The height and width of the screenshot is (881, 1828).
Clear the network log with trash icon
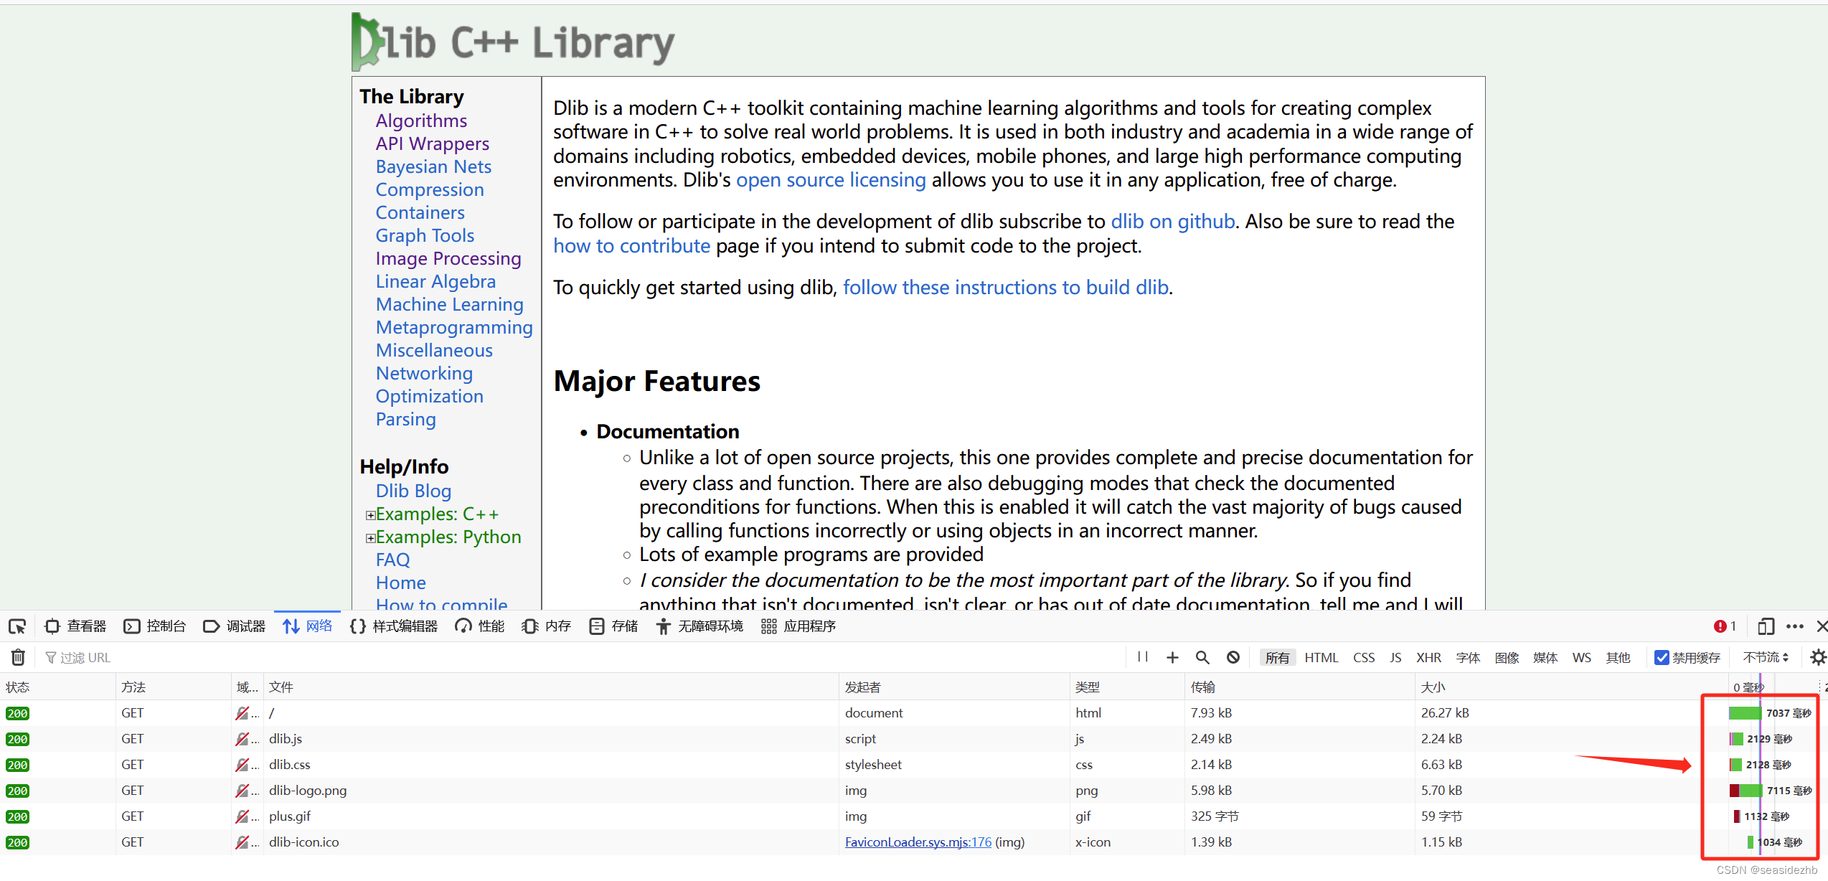pyautogui.click(x=19, y=657)
